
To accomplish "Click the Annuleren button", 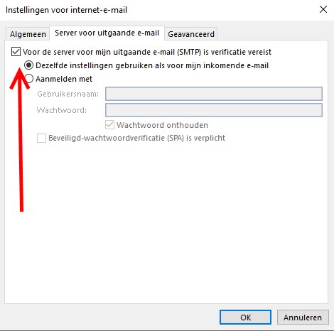I will pos(303,318).
